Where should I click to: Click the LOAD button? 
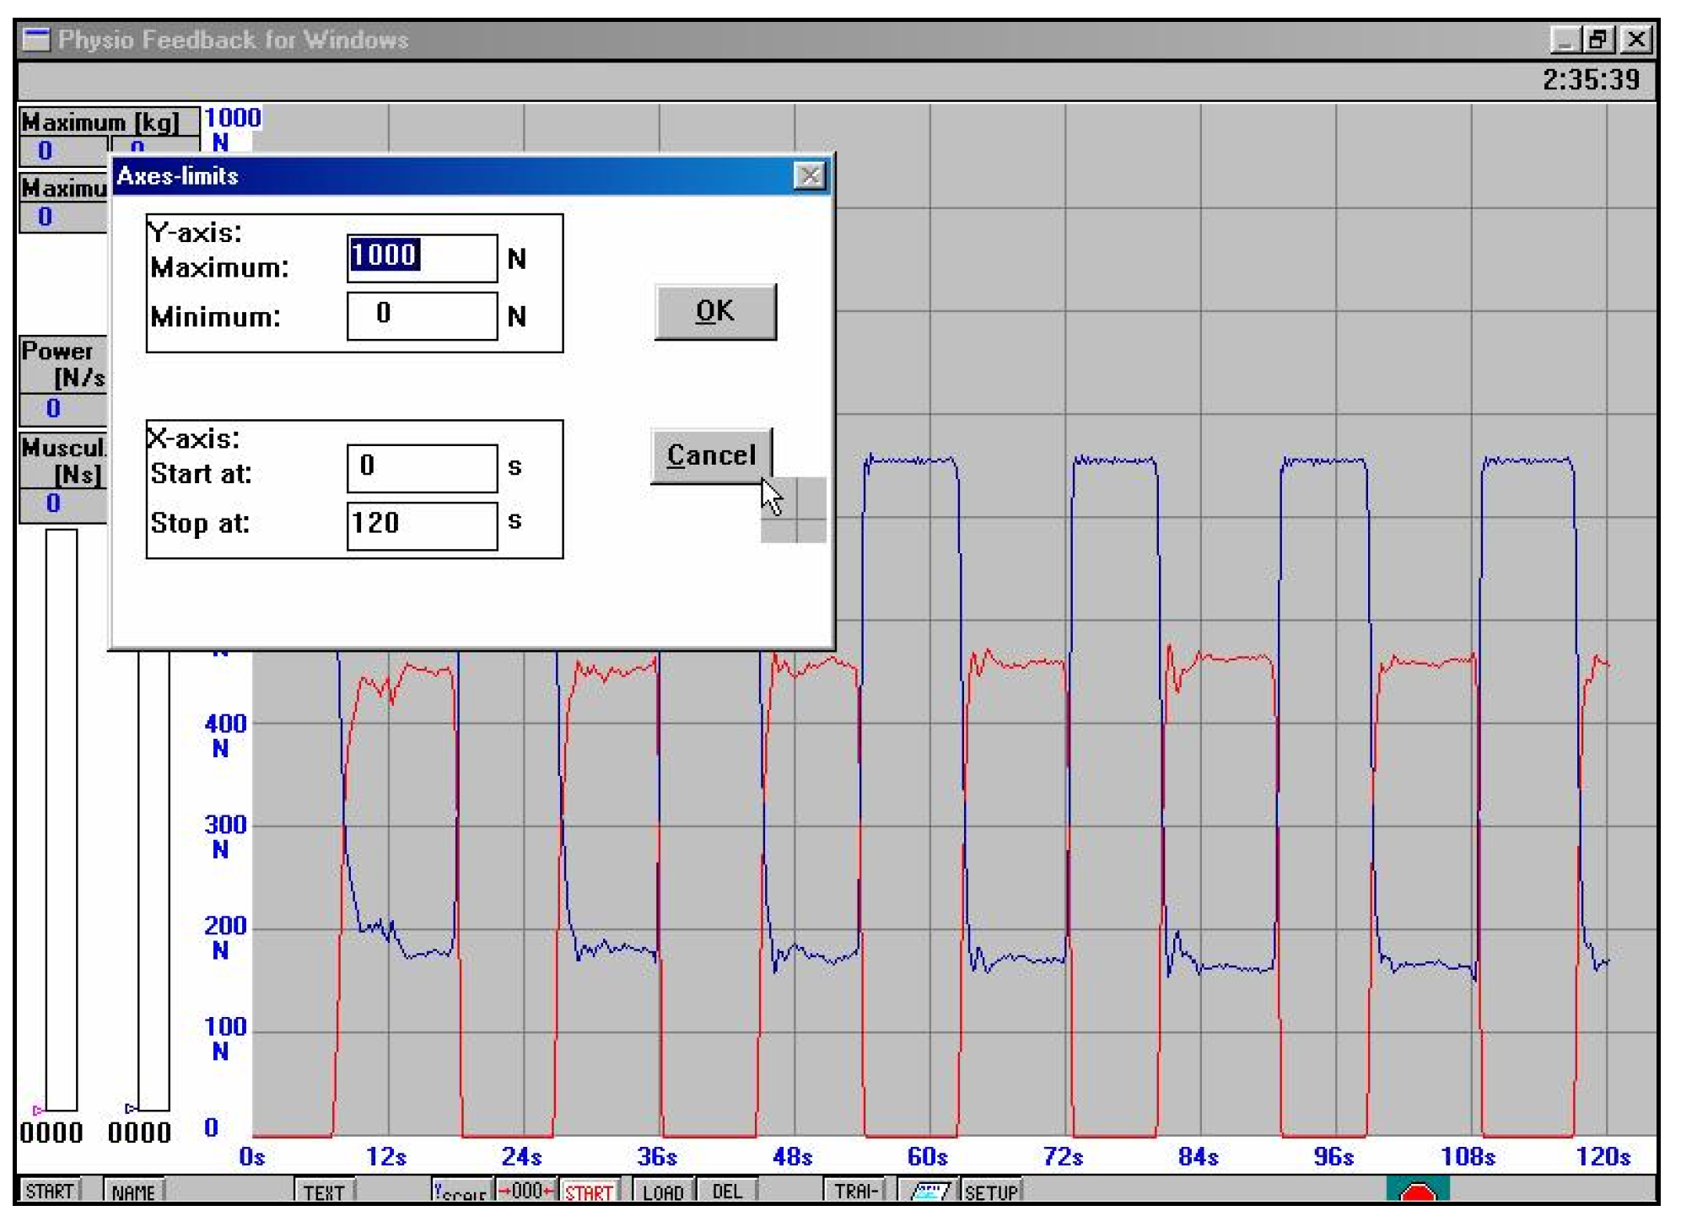click(663, 1191)
